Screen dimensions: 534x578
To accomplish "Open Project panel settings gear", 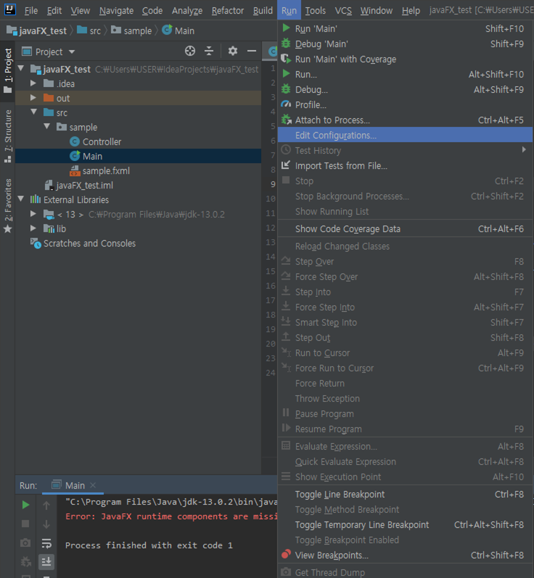I will tap(233, 51).
